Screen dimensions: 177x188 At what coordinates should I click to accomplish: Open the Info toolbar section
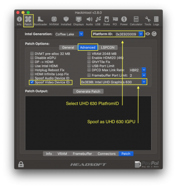coord(19,21)
